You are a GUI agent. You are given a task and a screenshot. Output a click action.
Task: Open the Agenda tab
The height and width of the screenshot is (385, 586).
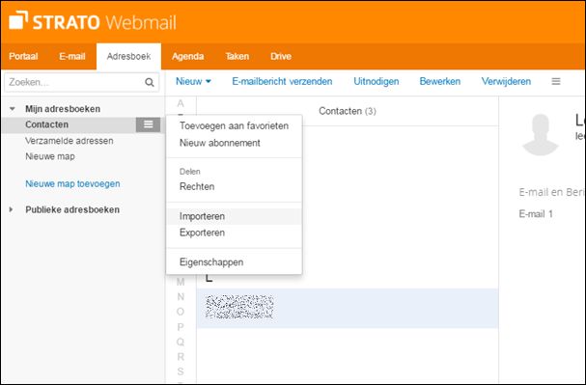187,56
